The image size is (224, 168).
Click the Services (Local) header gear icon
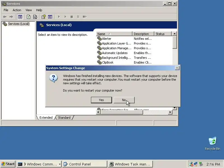pyautogui.click(x=41, y=25)
